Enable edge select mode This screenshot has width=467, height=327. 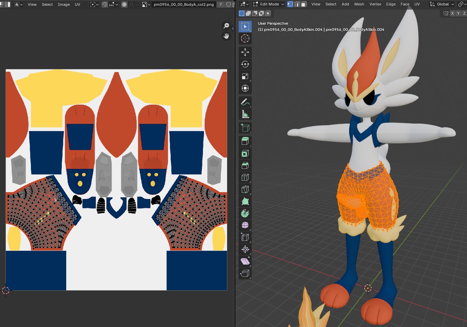297,4
